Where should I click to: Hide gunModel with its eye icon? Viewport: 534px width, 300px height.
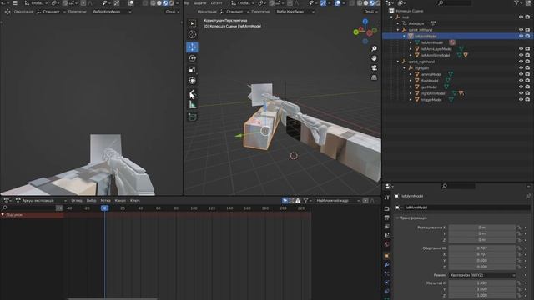[x=521, y=87]
